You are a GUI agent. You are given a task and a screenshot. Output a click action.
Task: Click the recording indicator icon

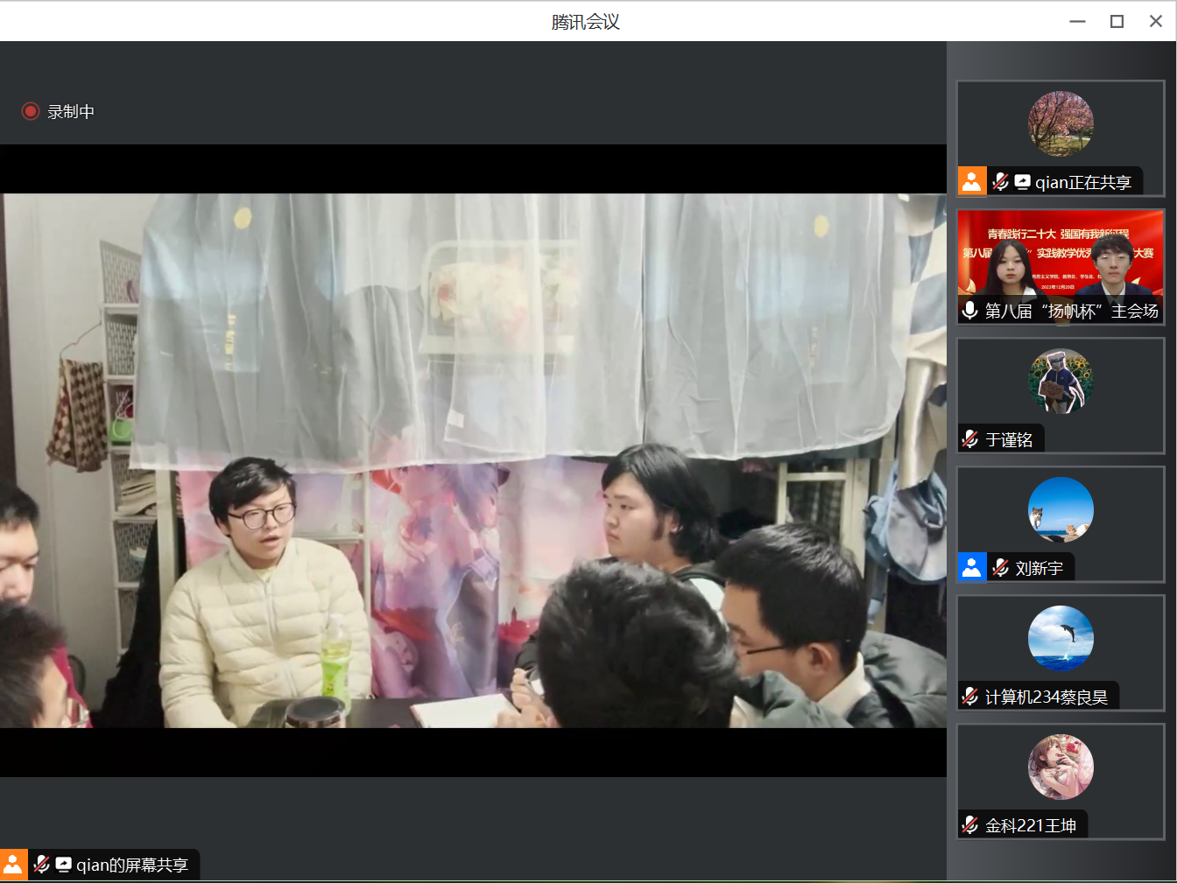[30, 111]
